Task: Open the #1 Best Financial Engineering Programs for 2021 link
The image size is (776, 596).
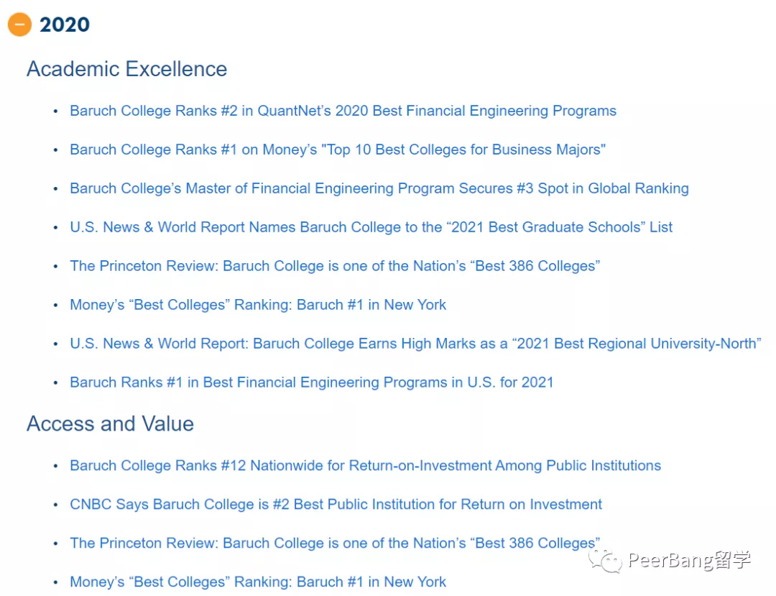Action: (x=311, y=382)
